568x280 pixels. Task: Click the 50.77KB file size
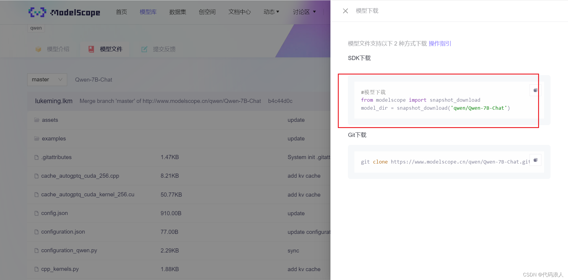tap(171, 195)
